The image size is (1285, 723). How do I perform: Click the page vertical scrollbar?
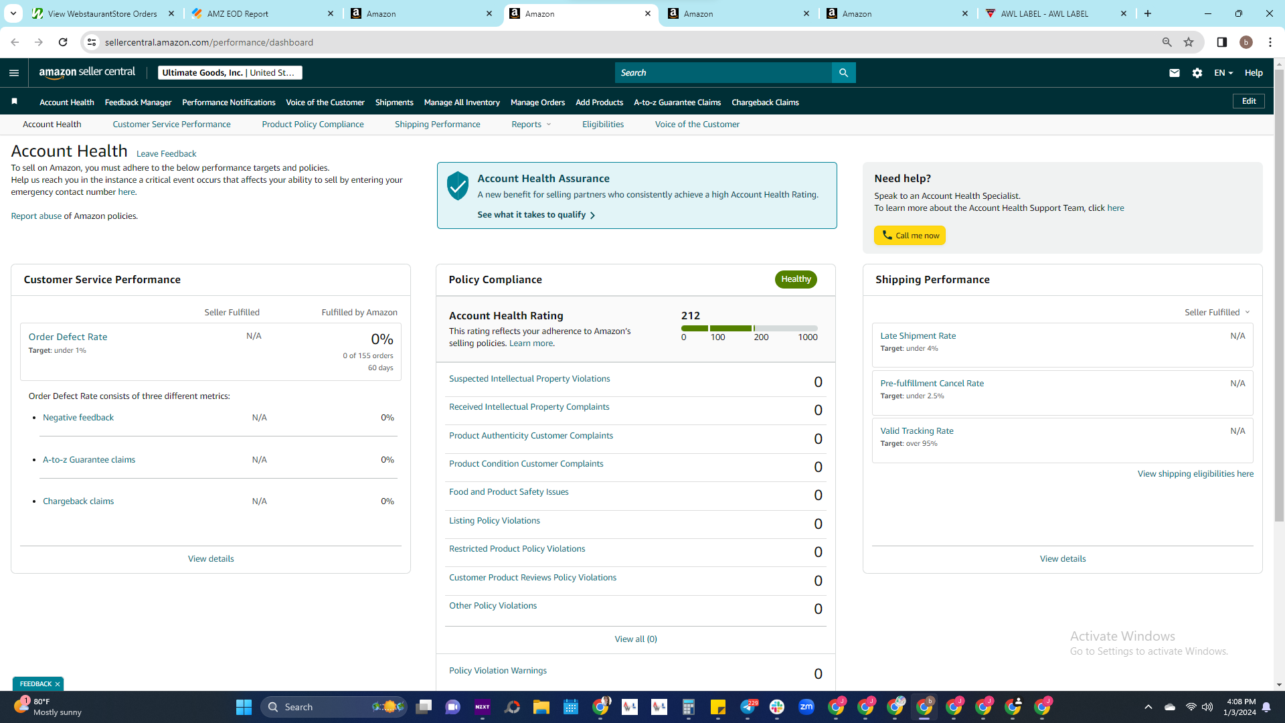pos(1279,295)
